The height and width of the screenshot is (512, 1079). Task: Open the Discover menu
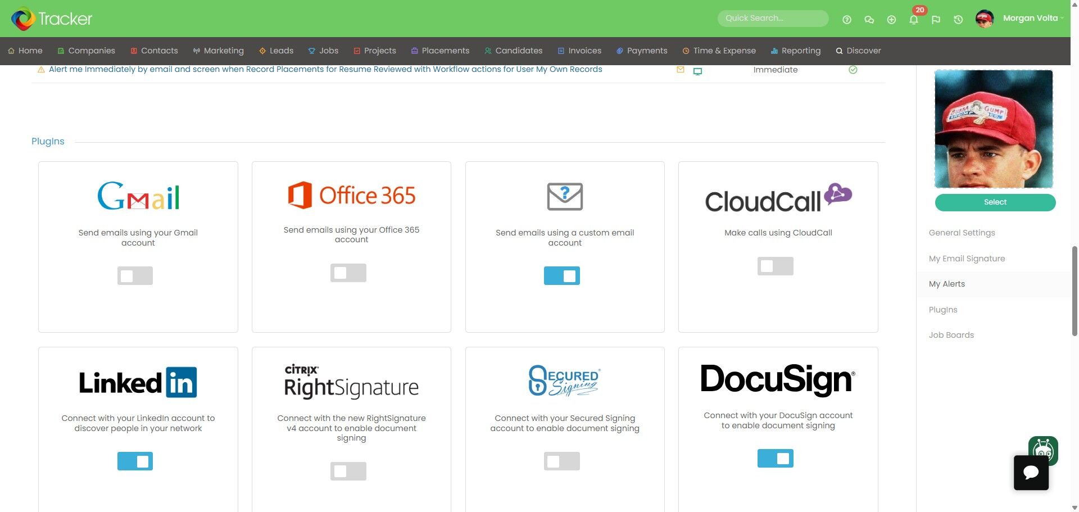tap(859, 51)
